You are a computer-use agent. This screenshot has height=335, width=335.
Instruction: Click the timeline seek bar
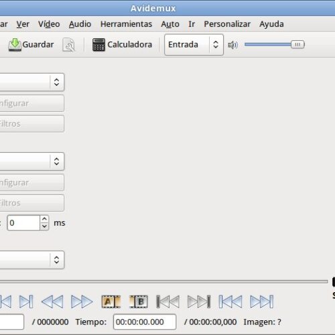163,281
